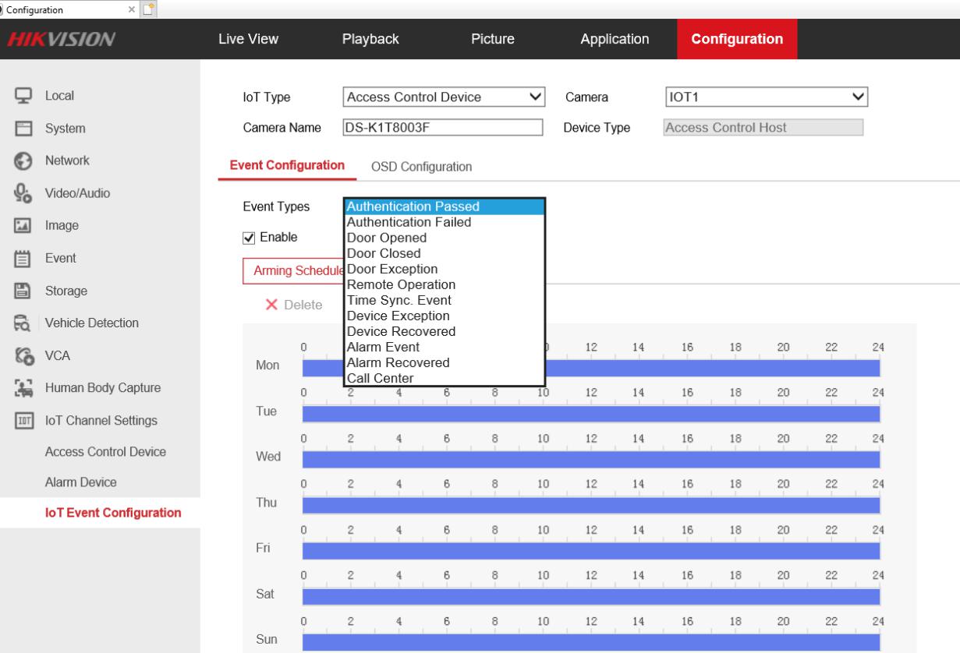The height and width of the screenshot is (653, 960).
Task: Click the Local monitor icon in sidebar
Action: 23,96
